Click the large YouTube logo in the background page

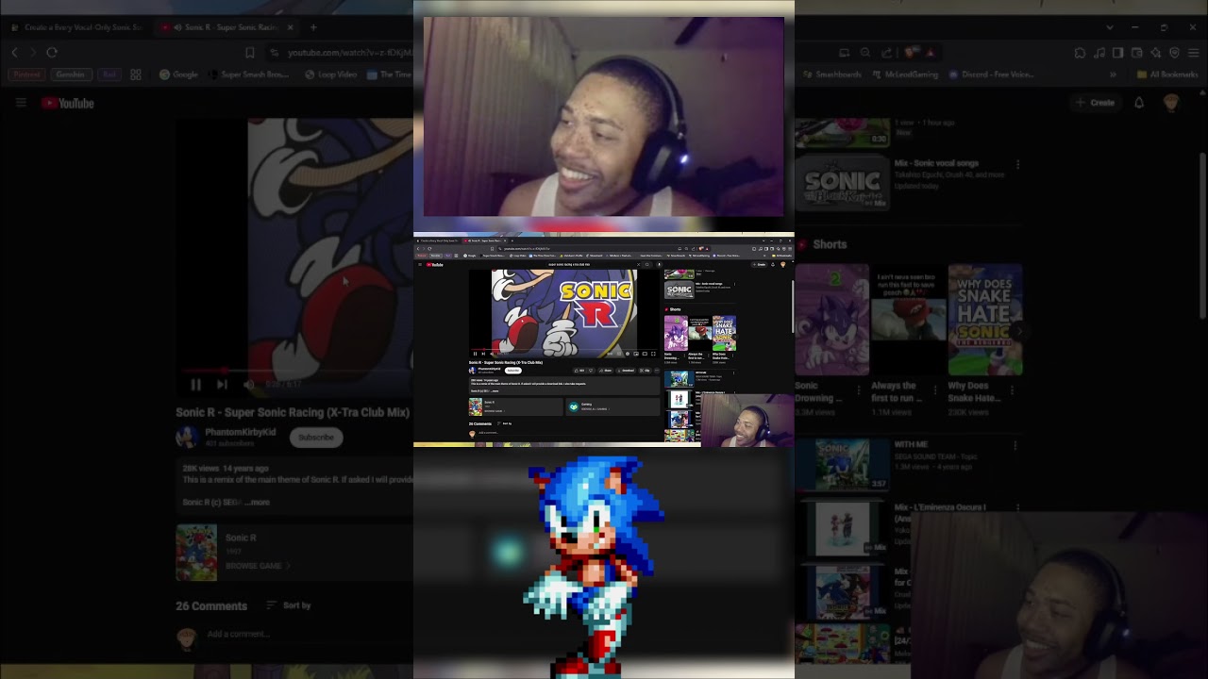68,103
